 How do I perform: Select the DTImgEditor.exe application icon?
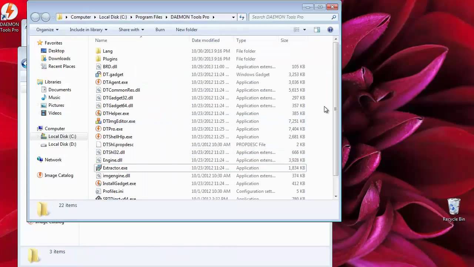point(98,121)
